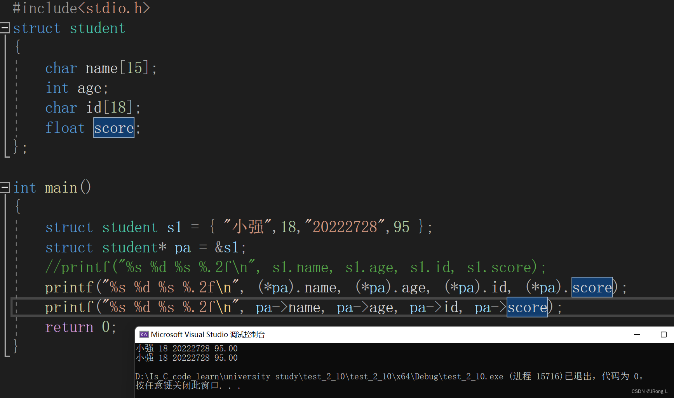Click the first console output line
This screenshot has width=674, height=398.
click(186, 348)
